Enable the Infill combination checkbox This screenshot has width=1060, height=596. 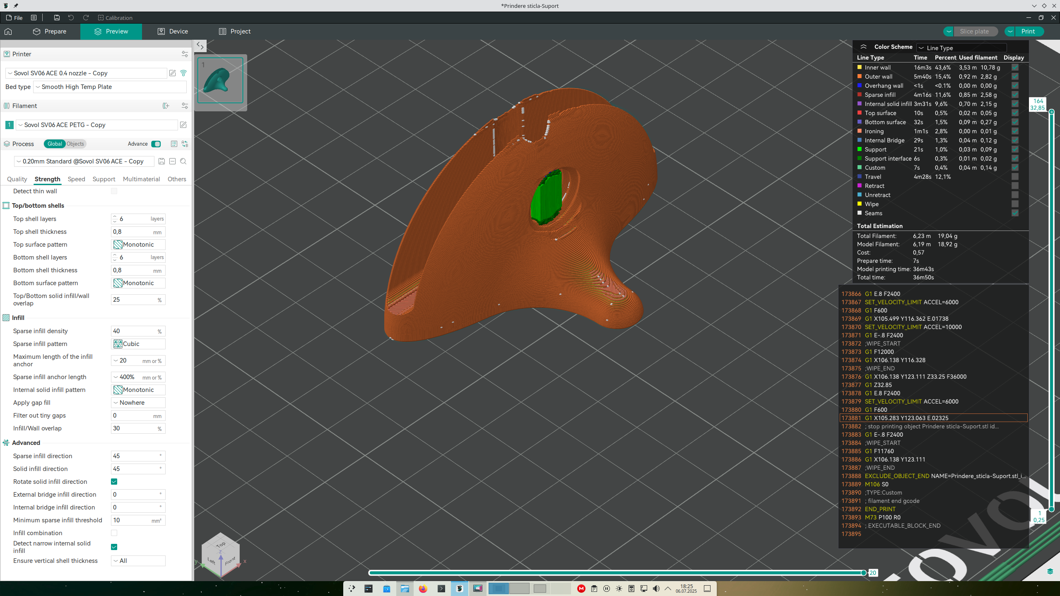click(114, 533)
